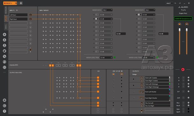
Task: Uncheck Bridge for Front Right Woofer
Action: tap(134, 98)
